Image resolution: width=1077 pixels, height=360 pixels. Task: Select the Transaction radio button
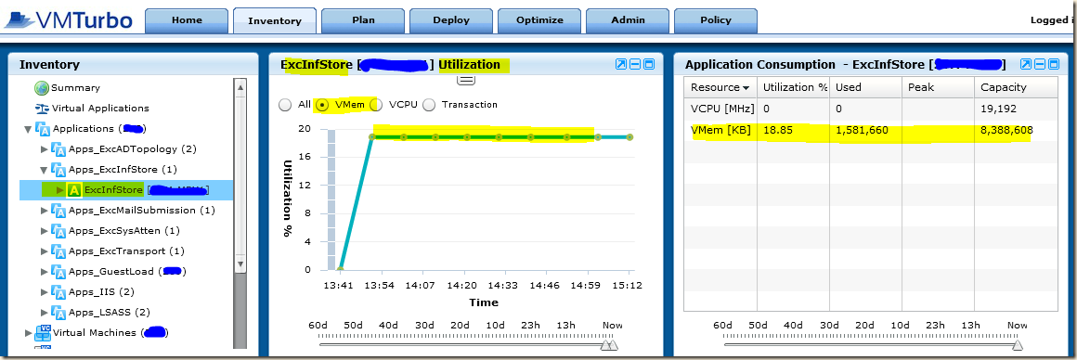(429, 105)
